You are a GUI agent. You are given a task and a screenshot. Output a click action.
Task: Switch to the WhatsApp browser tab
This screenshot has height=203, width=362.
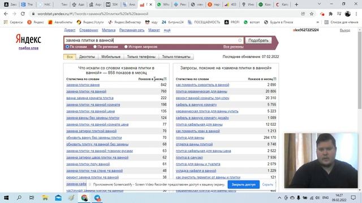coord(163,5)
